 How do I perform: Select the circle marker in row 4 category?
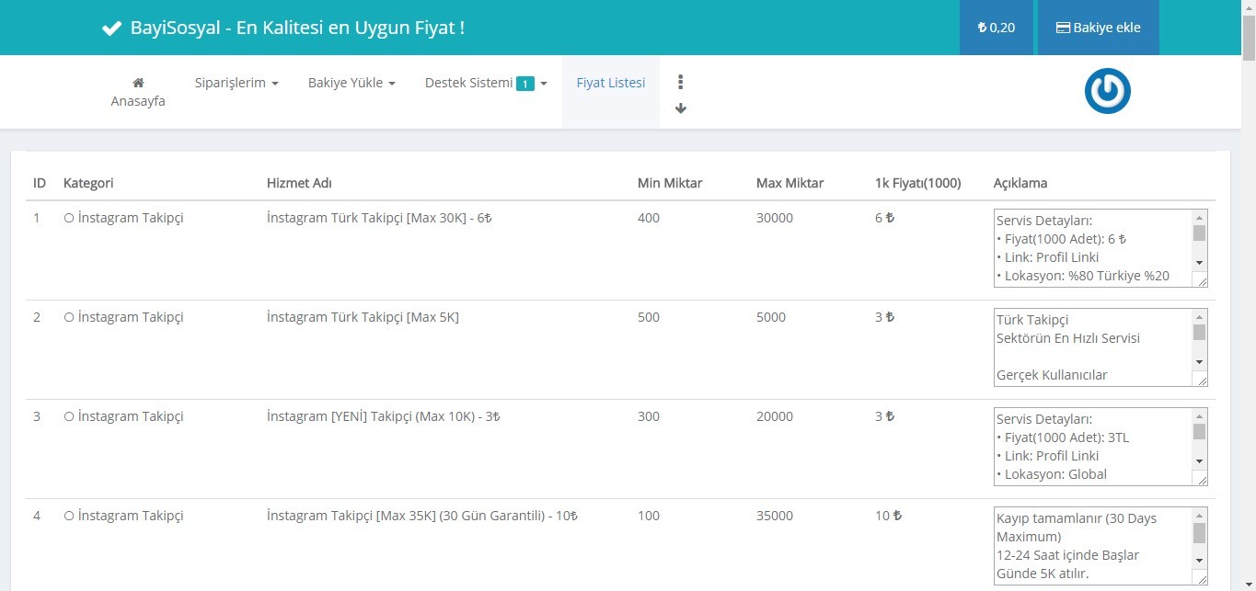click(69, 517)
